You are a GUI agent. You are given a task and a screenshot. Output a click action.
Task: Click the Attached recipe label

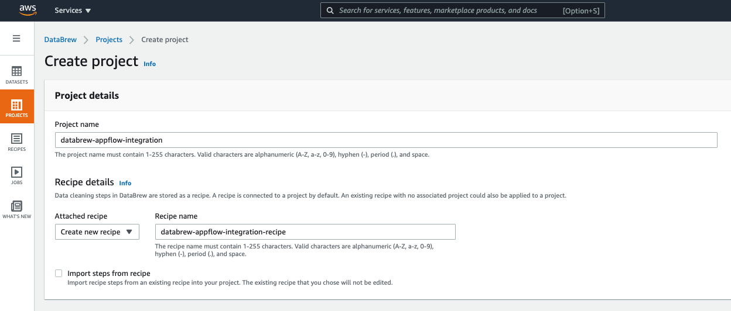click(x=81, y=216)
